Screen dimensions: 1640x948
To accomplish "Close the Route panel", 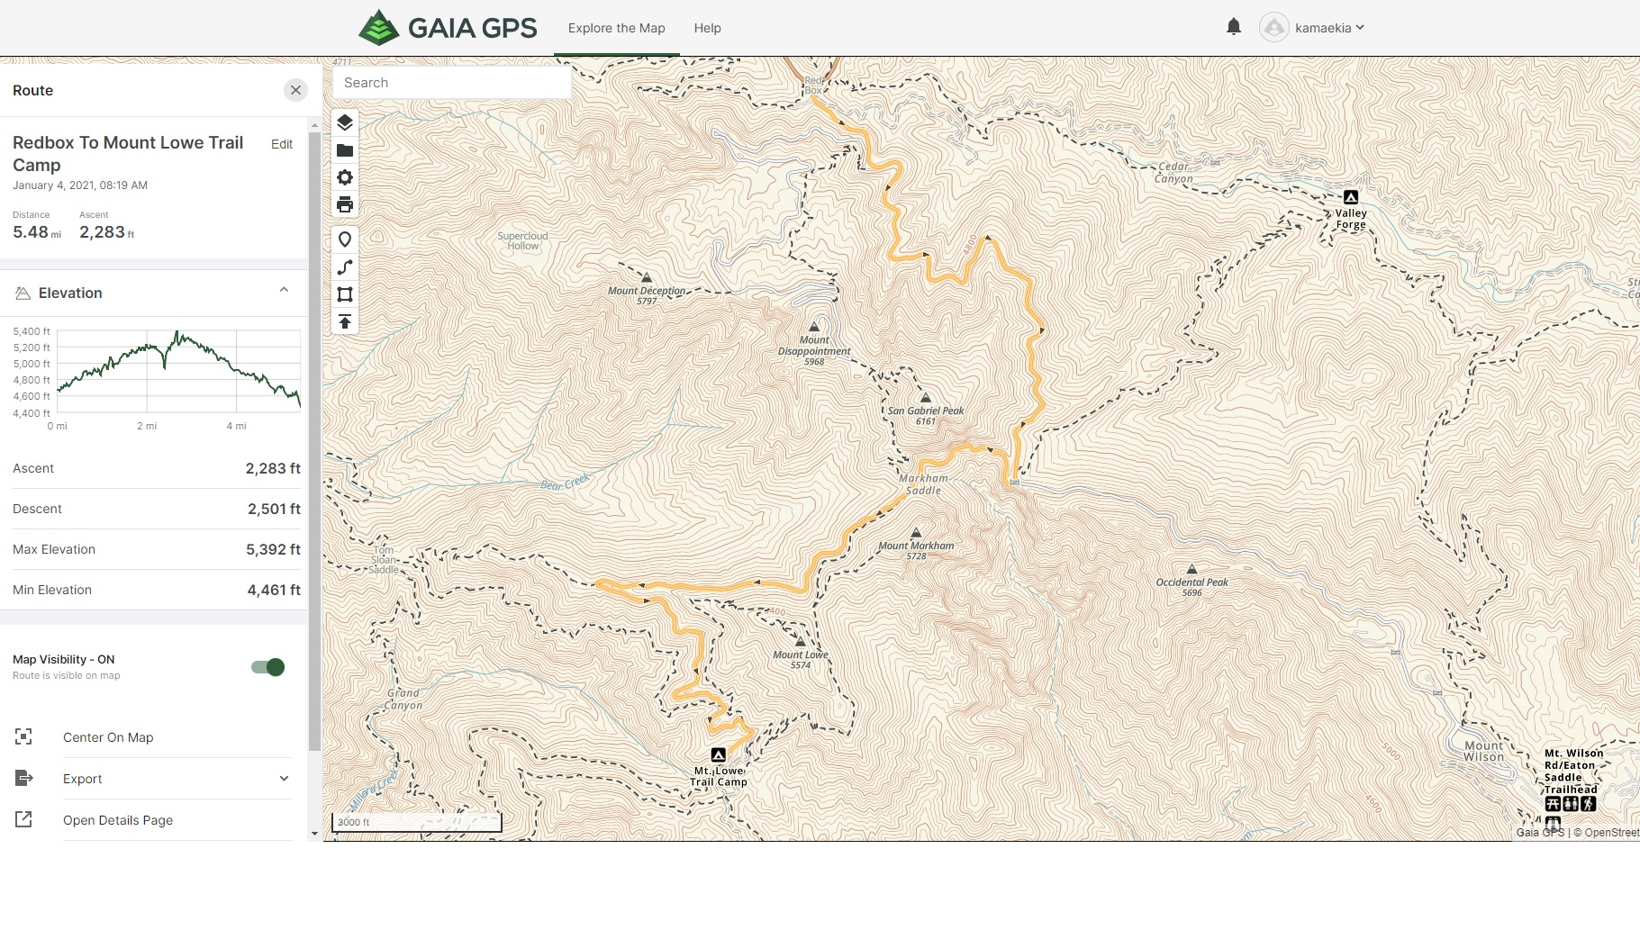I will [x=295, y=90].
